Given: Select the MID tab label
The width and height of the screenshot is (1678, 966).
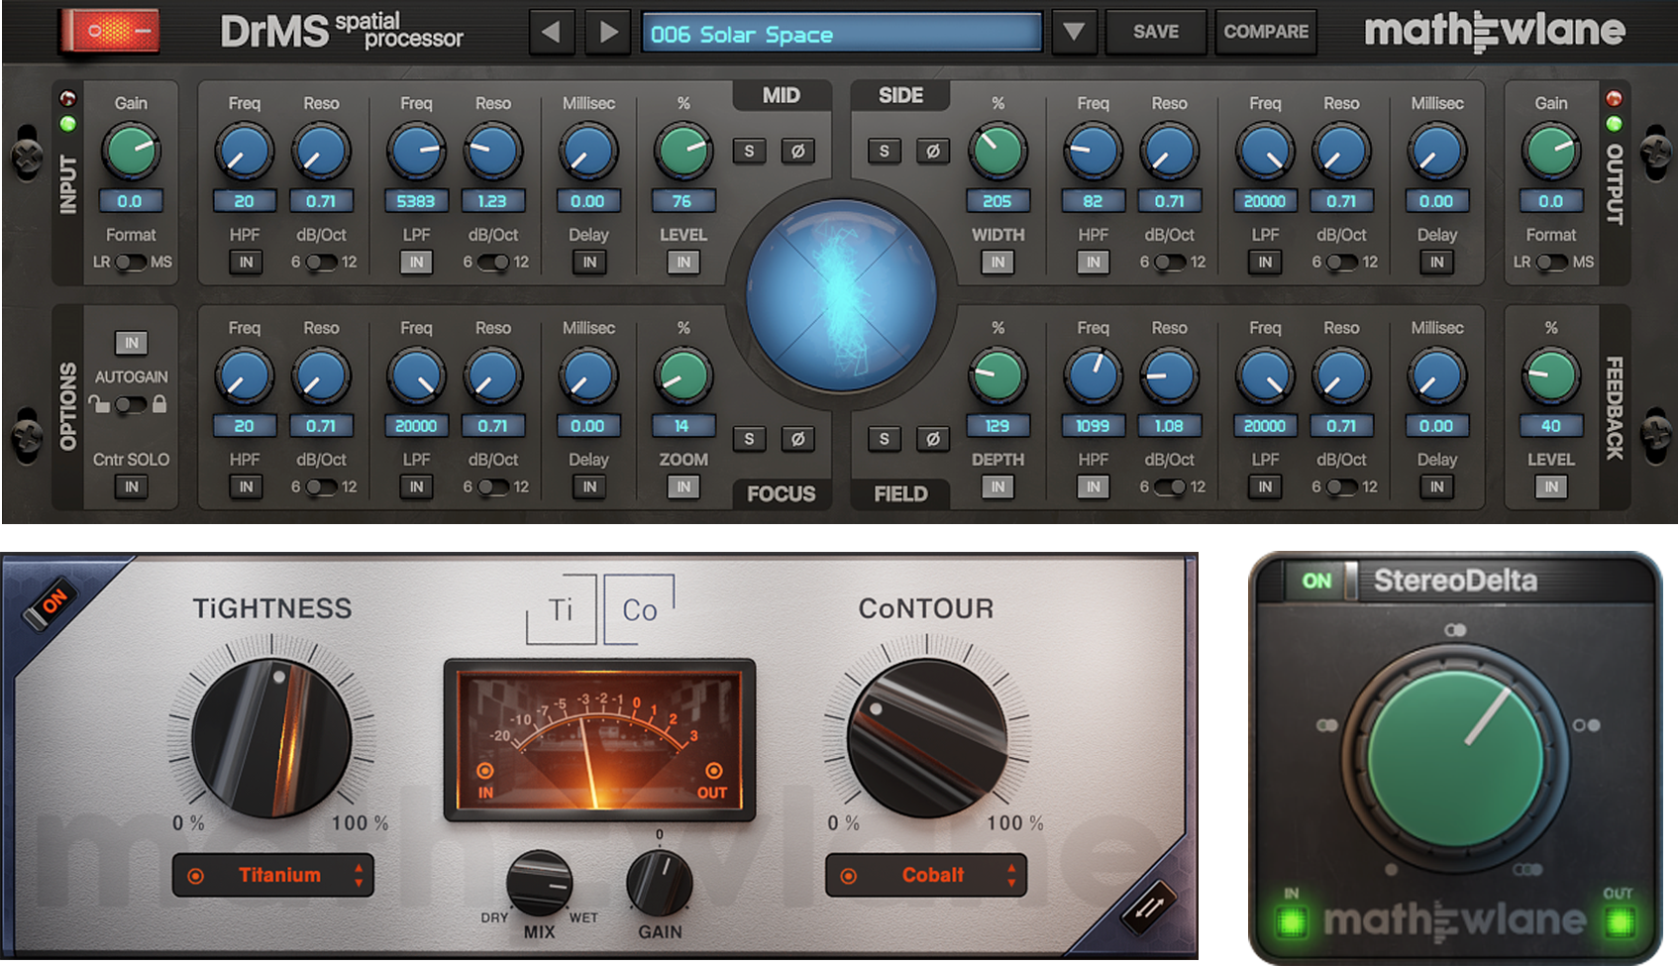Looking at the screenshot, I should coord(781,95).
